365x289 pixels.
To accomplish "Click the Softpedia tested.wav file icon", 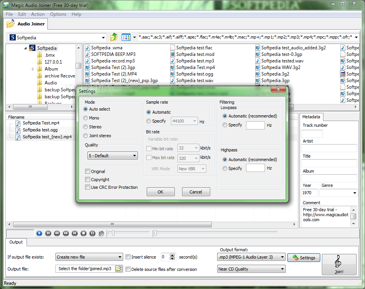I will point(258,61).
